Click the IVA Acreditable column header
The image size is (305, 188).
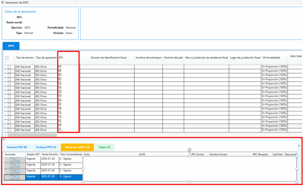point(271,58)
